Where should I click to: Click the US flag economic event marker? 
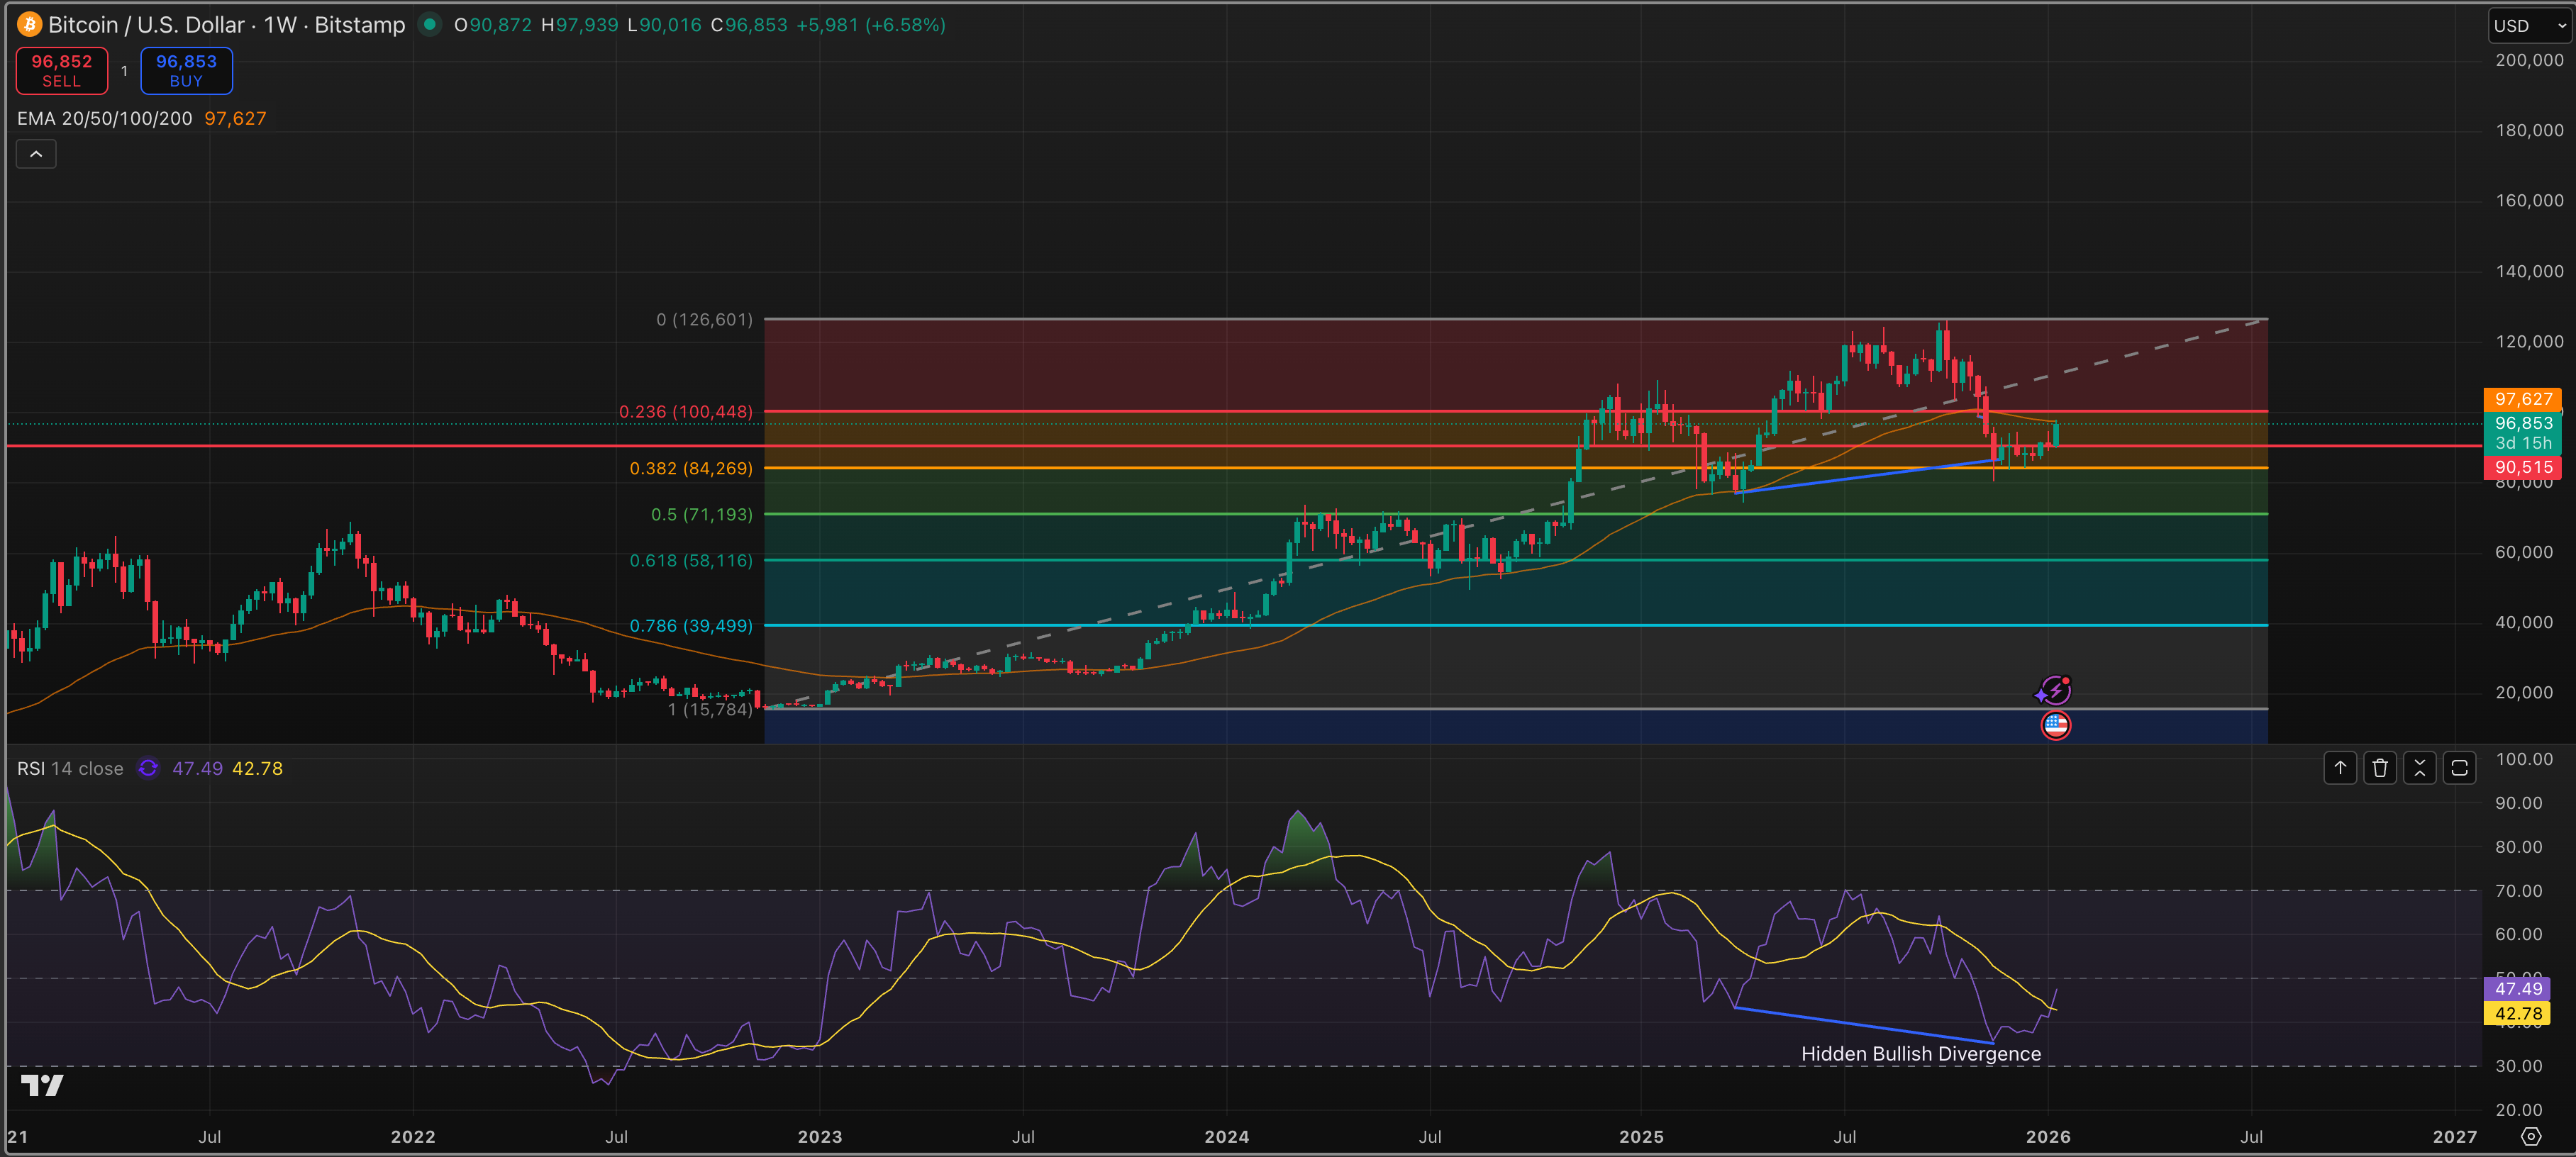pos(2055,725)
